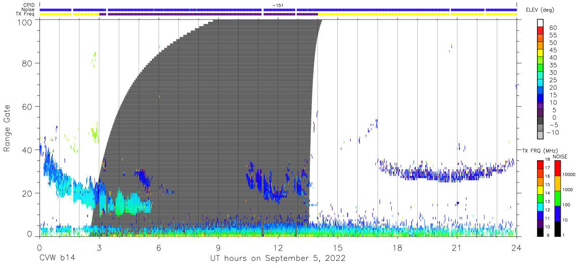Click the yellow segment of the ELEV colorbar
This screenshot has width=581, height=268.
[x=541, y=54]
